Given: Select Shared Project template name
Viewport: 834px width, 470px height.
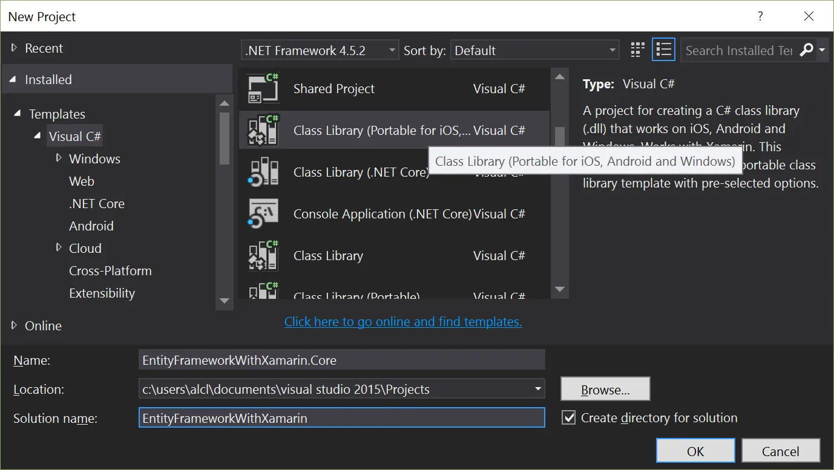Looking at the screenshot, I should pyautogui.click(x=334, y=89).
